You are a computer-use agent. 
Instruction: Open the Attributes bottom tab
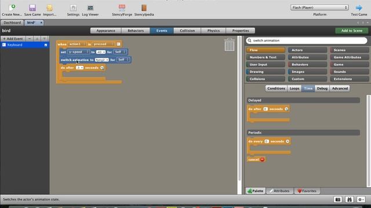click(x=279, y=191)
